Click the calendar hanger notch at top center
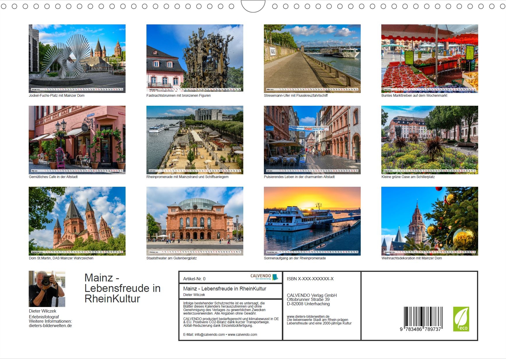Viewport: 506px width, 359px height. [253, 6]
